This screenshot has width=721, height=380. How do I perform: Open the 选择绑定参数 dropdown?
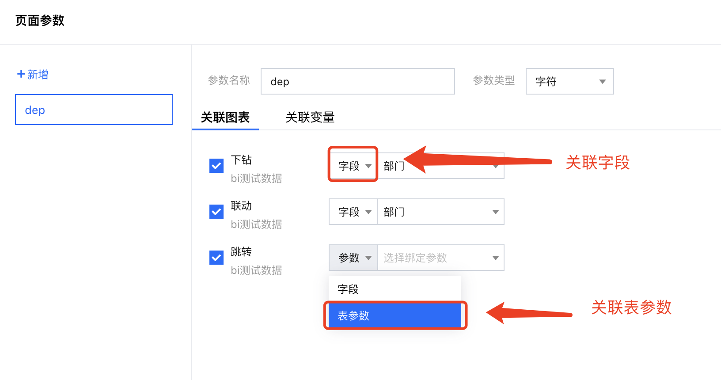(440, 258)
